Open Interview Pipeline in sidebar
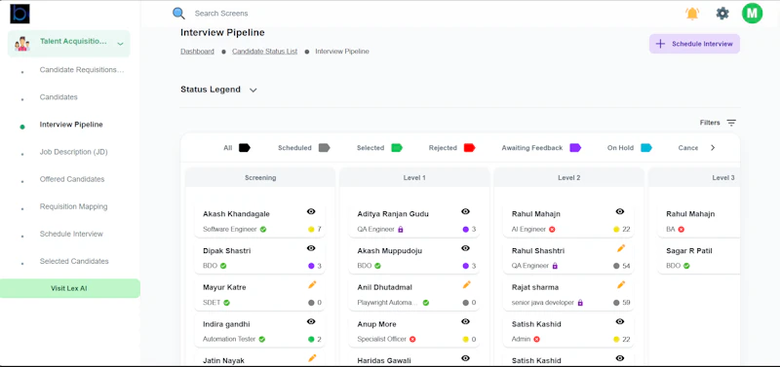 pyautogui.click(x=71, y=125)
